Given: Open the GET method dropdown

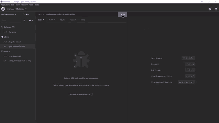Looking at the screenshot, I should [41, 14].
